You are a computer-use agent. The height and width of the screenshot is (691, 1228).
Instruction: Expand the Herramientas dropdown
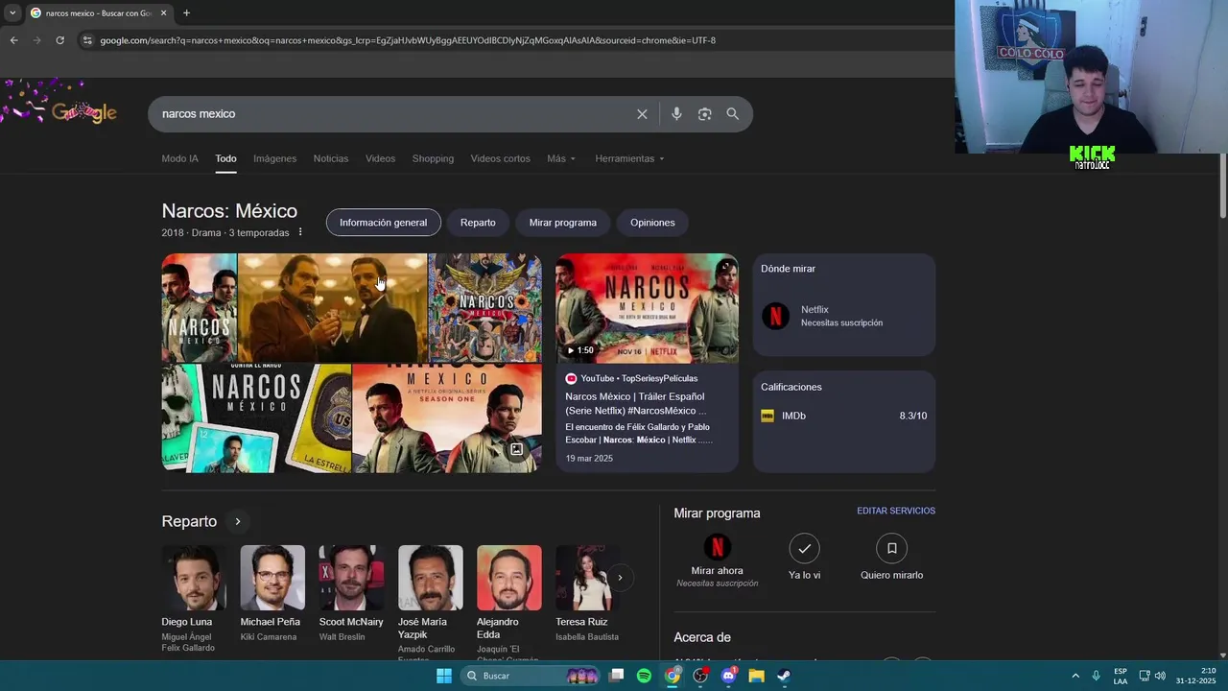point(629,158)
